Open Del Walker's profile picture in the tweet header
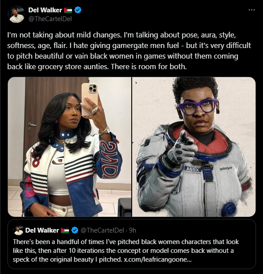 tap(17, 14)
